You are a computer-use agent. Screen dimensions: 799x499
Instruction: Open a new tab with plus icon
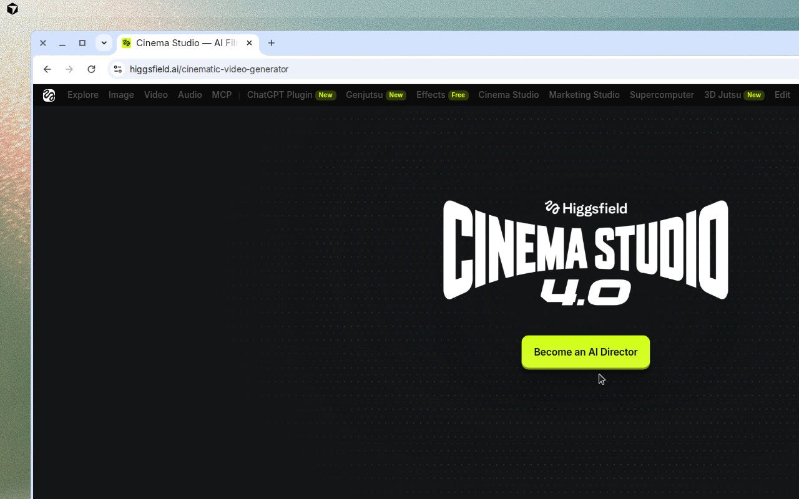[271, 43]
